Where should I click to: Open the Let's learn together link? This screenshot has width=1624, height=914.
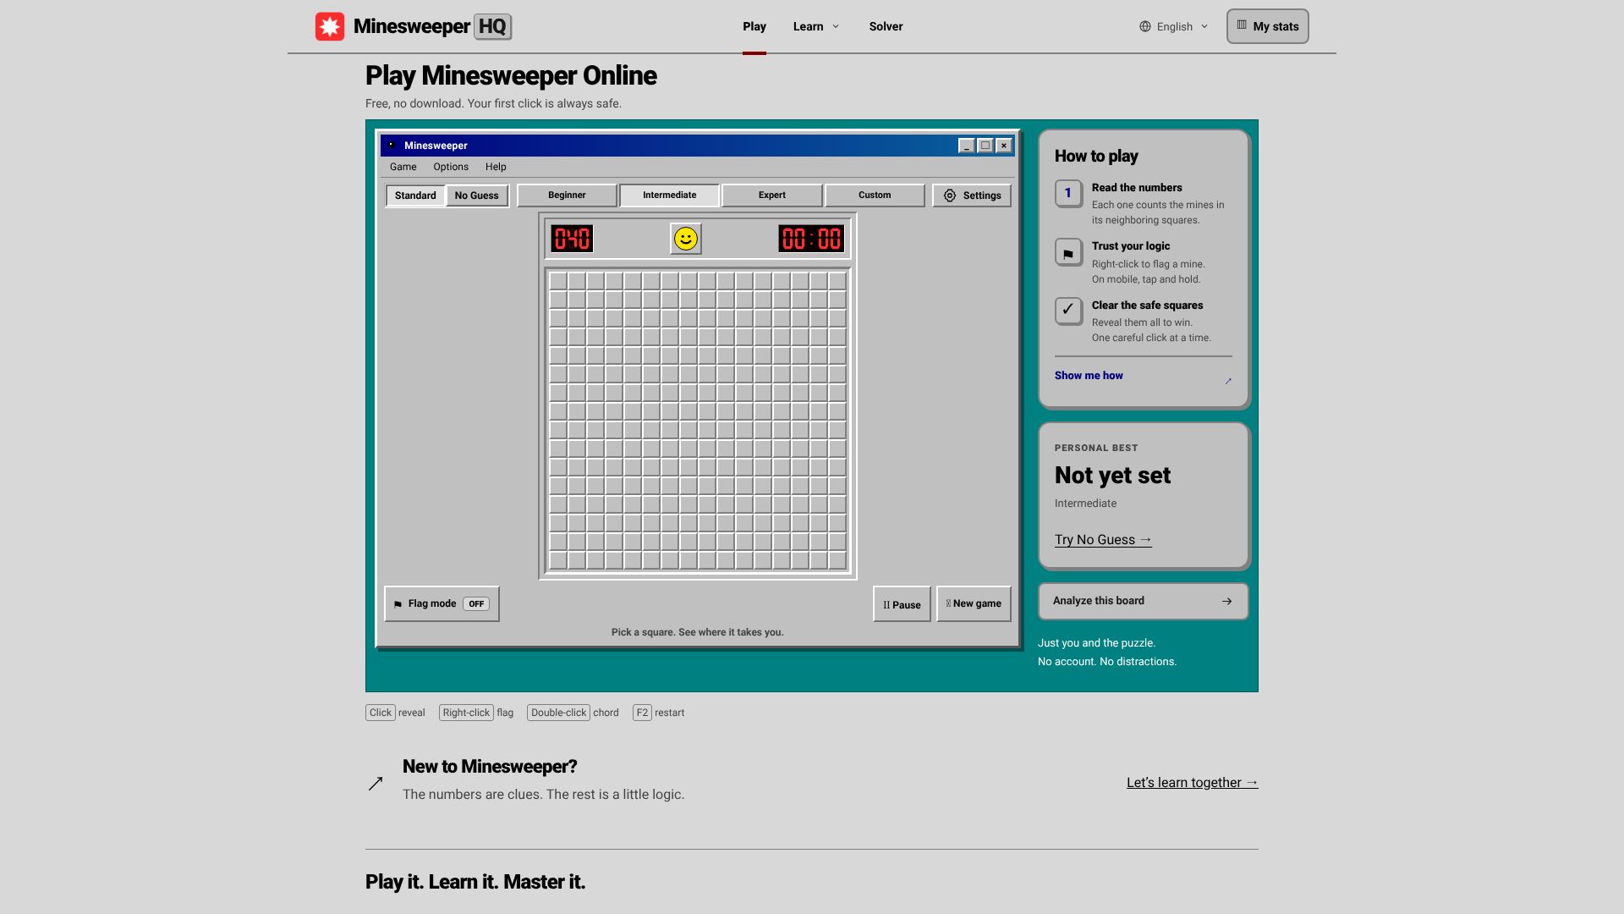pyautogui.click(x=1193, y=783)
